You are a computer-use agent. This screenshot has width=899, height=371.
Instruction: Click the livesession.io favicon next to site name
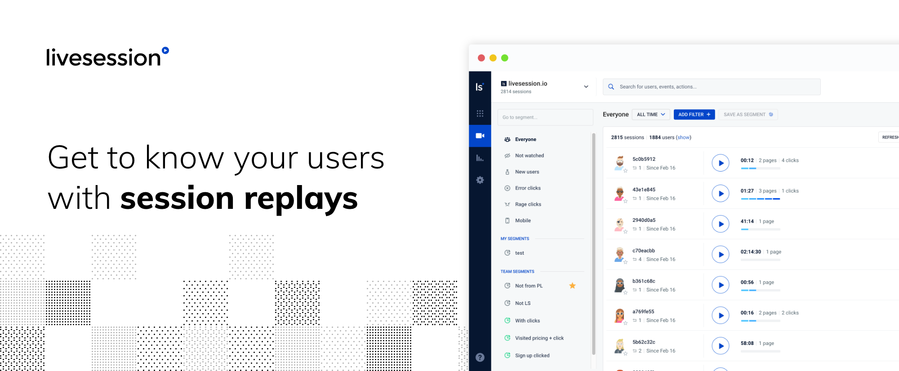tap(503, 84)
